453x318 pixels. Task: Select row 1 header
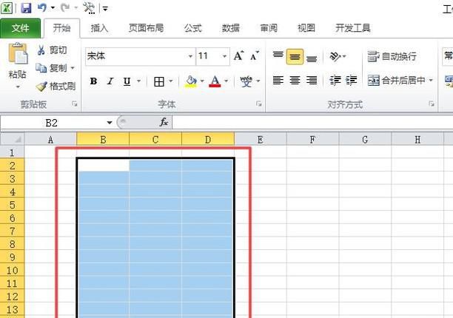(12, 152)
